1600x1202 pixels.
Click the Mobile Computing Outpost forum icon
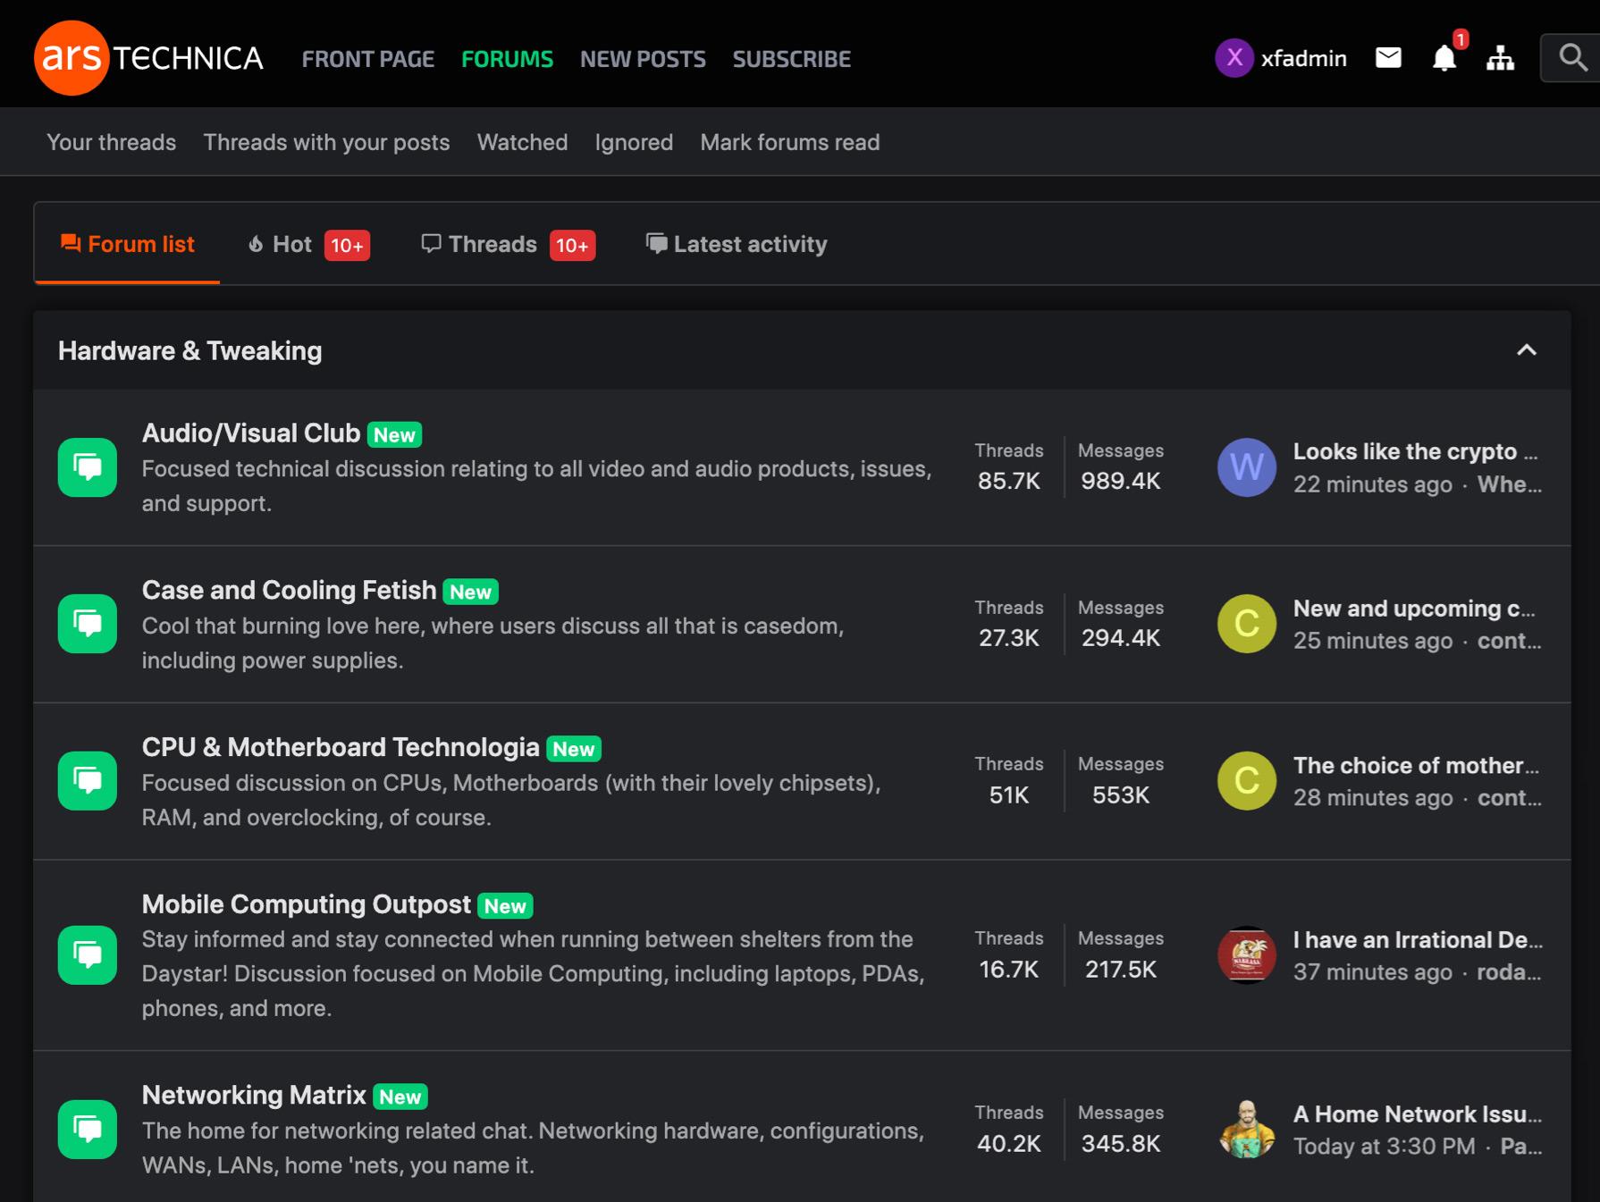(x=89, y=954)
